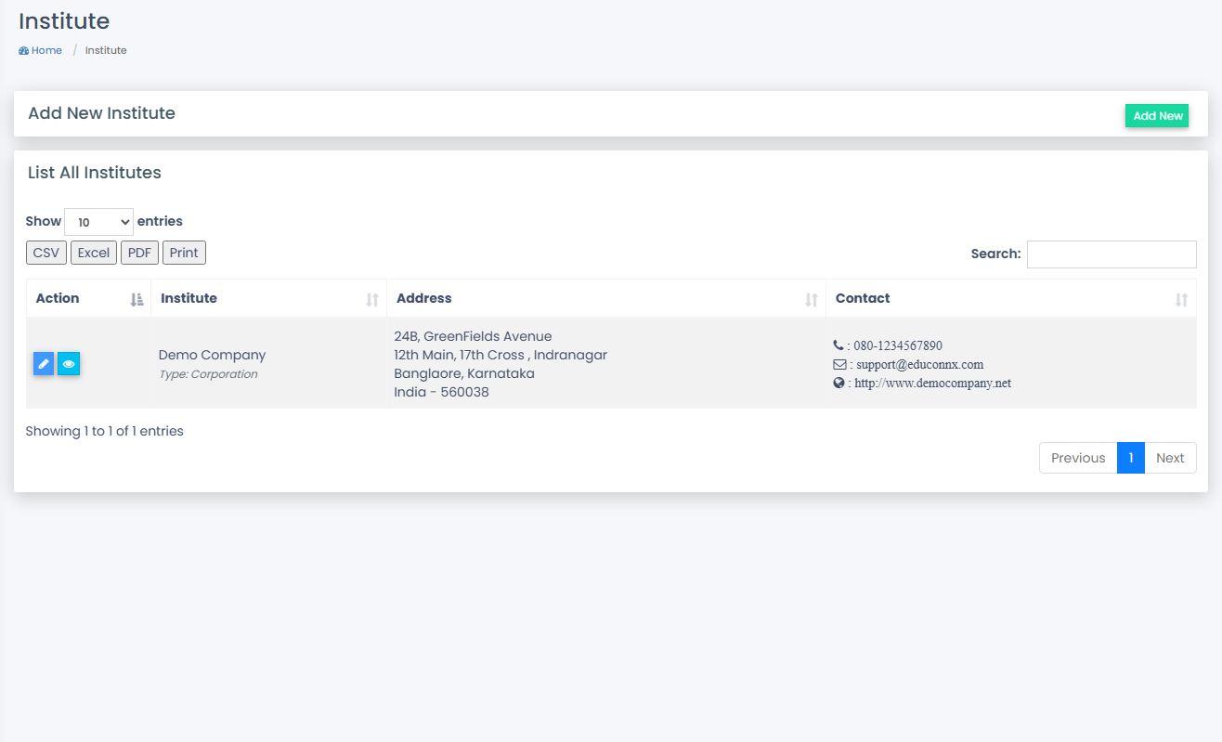
Task: Open the Show entries dropdown
Action: tap(98, 222)
